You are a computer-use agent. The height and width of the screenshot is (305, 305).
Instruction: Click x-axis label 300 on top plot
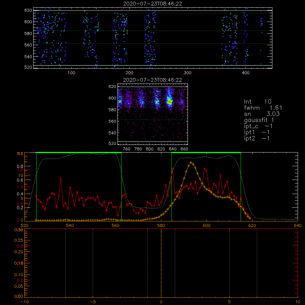click(188, 73)
